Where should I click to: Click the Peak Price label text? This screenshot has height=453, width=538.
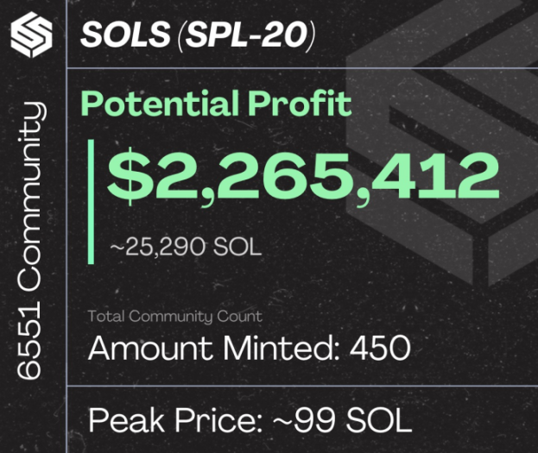(175, 420)
